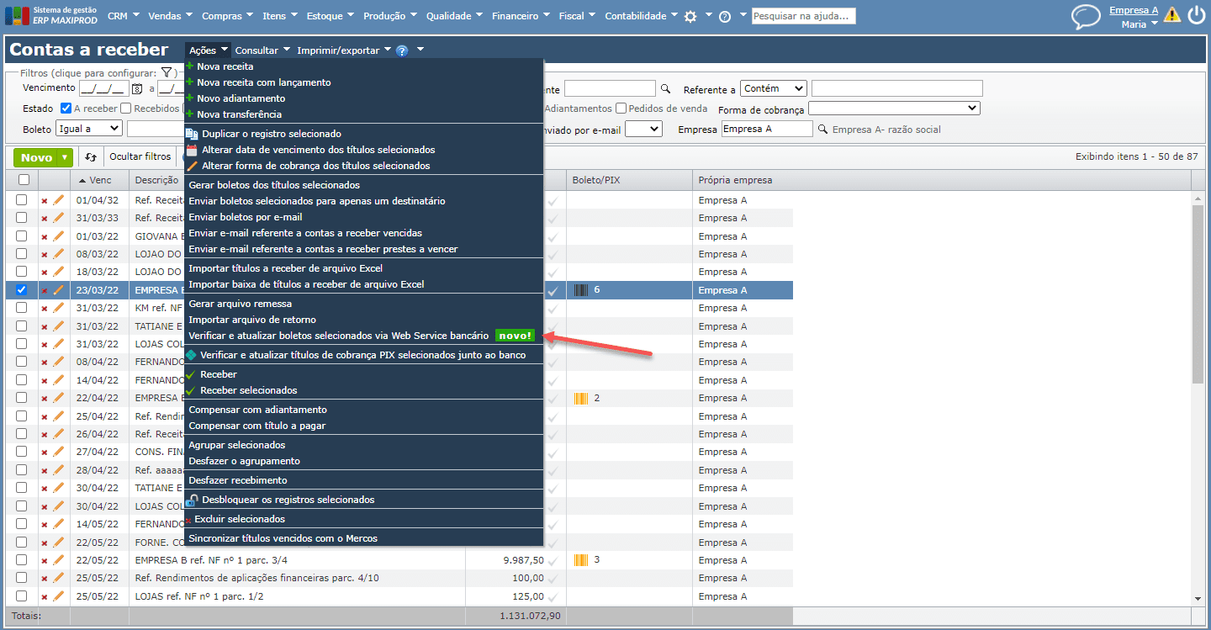Click the search magnifier left of Referente a

pos(665,89)
